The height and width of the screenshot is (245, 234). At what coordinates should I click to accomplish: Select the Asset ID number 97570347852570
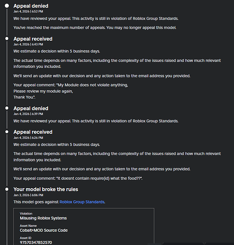pos(36,243)
